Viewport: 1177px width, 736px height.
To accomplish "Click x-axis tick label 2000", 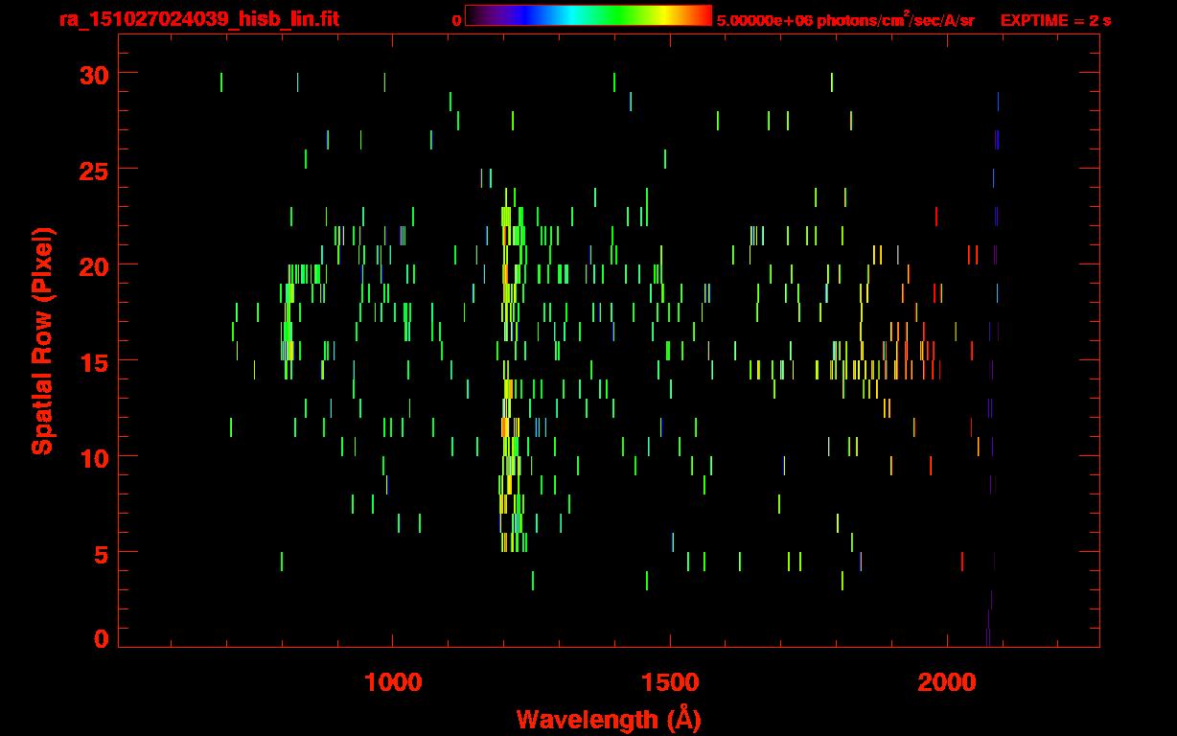I will tap(947, 682).
